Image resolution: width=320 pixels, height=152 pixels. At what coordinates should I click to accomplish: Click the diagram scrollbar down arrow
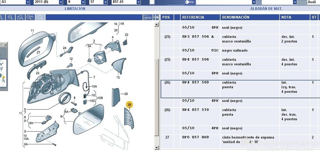(156, 148)
